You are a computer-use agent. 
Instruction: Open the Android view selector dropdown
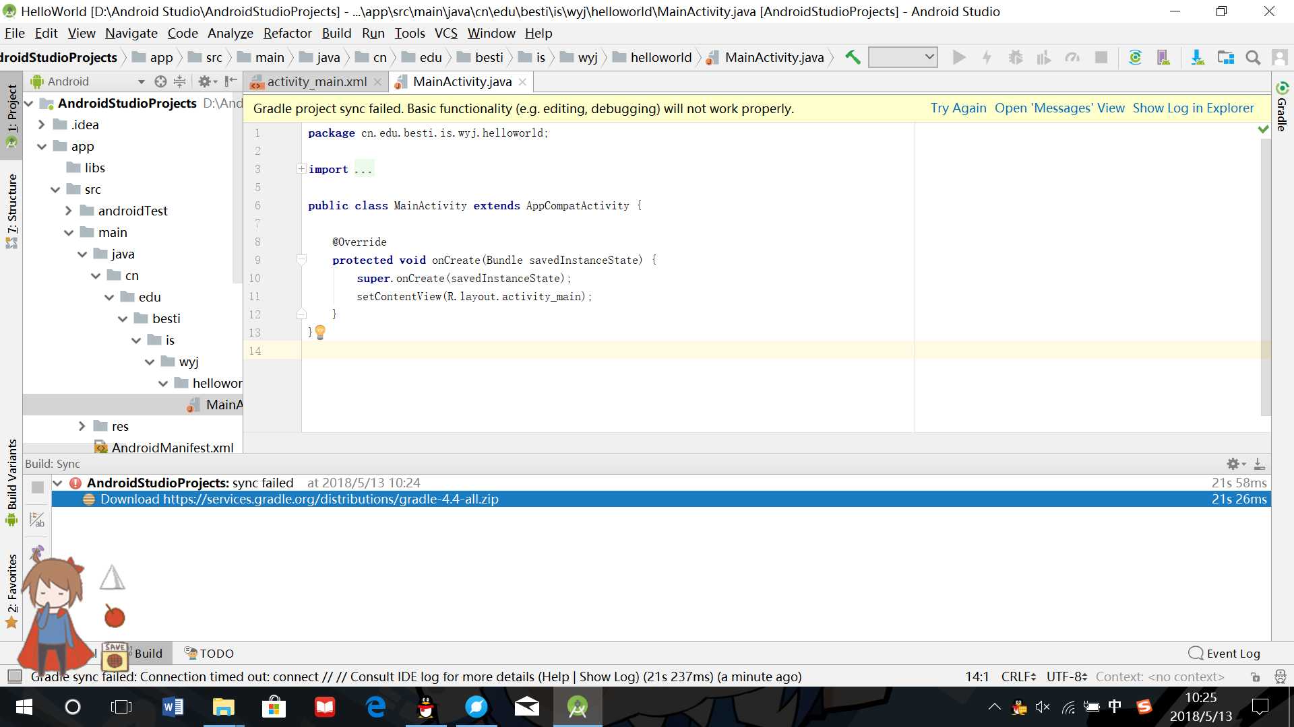click(x=88, y=81)
